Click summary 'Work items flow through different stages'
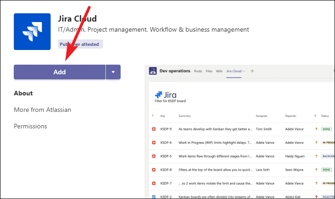This screenshot has height=199, width=335. click(215, 156)
